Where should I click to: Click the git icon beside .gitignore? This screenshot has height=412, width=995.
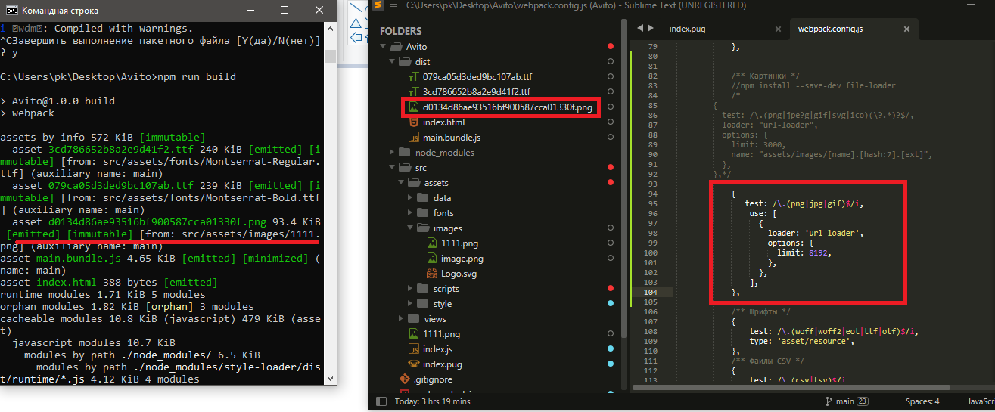[404, 378]
